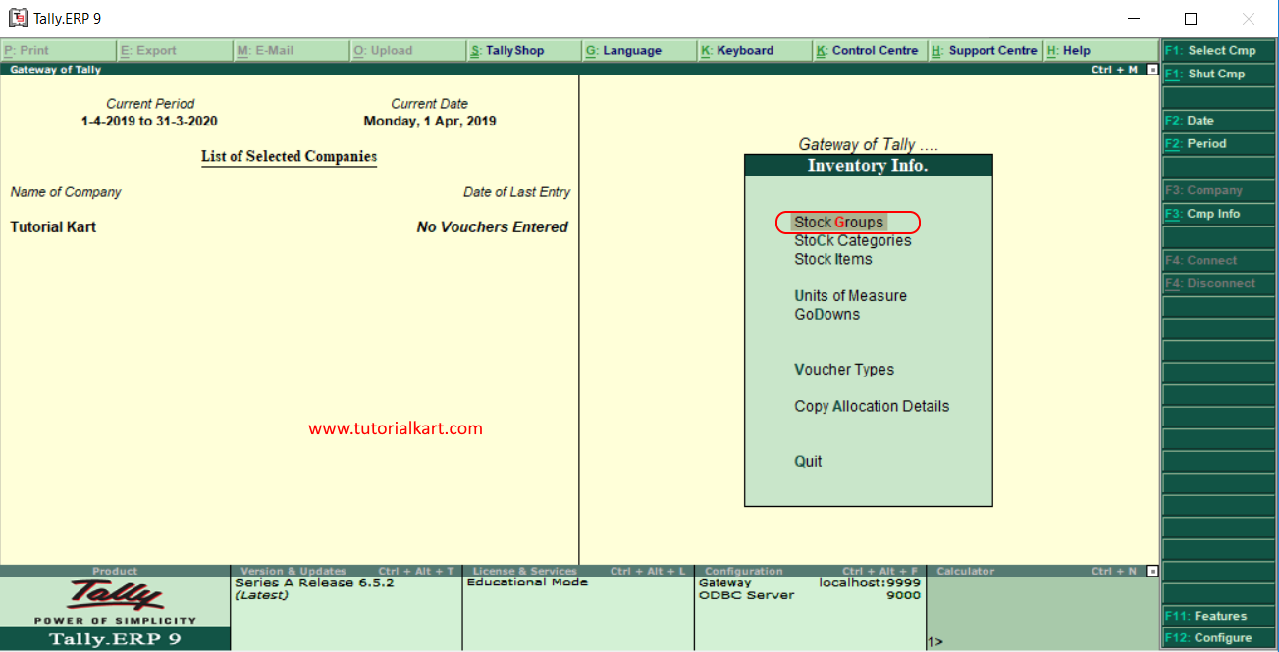The image size is (1279, 652).
Task: Open Support Centre from the top bar
Action: [985, 51]
